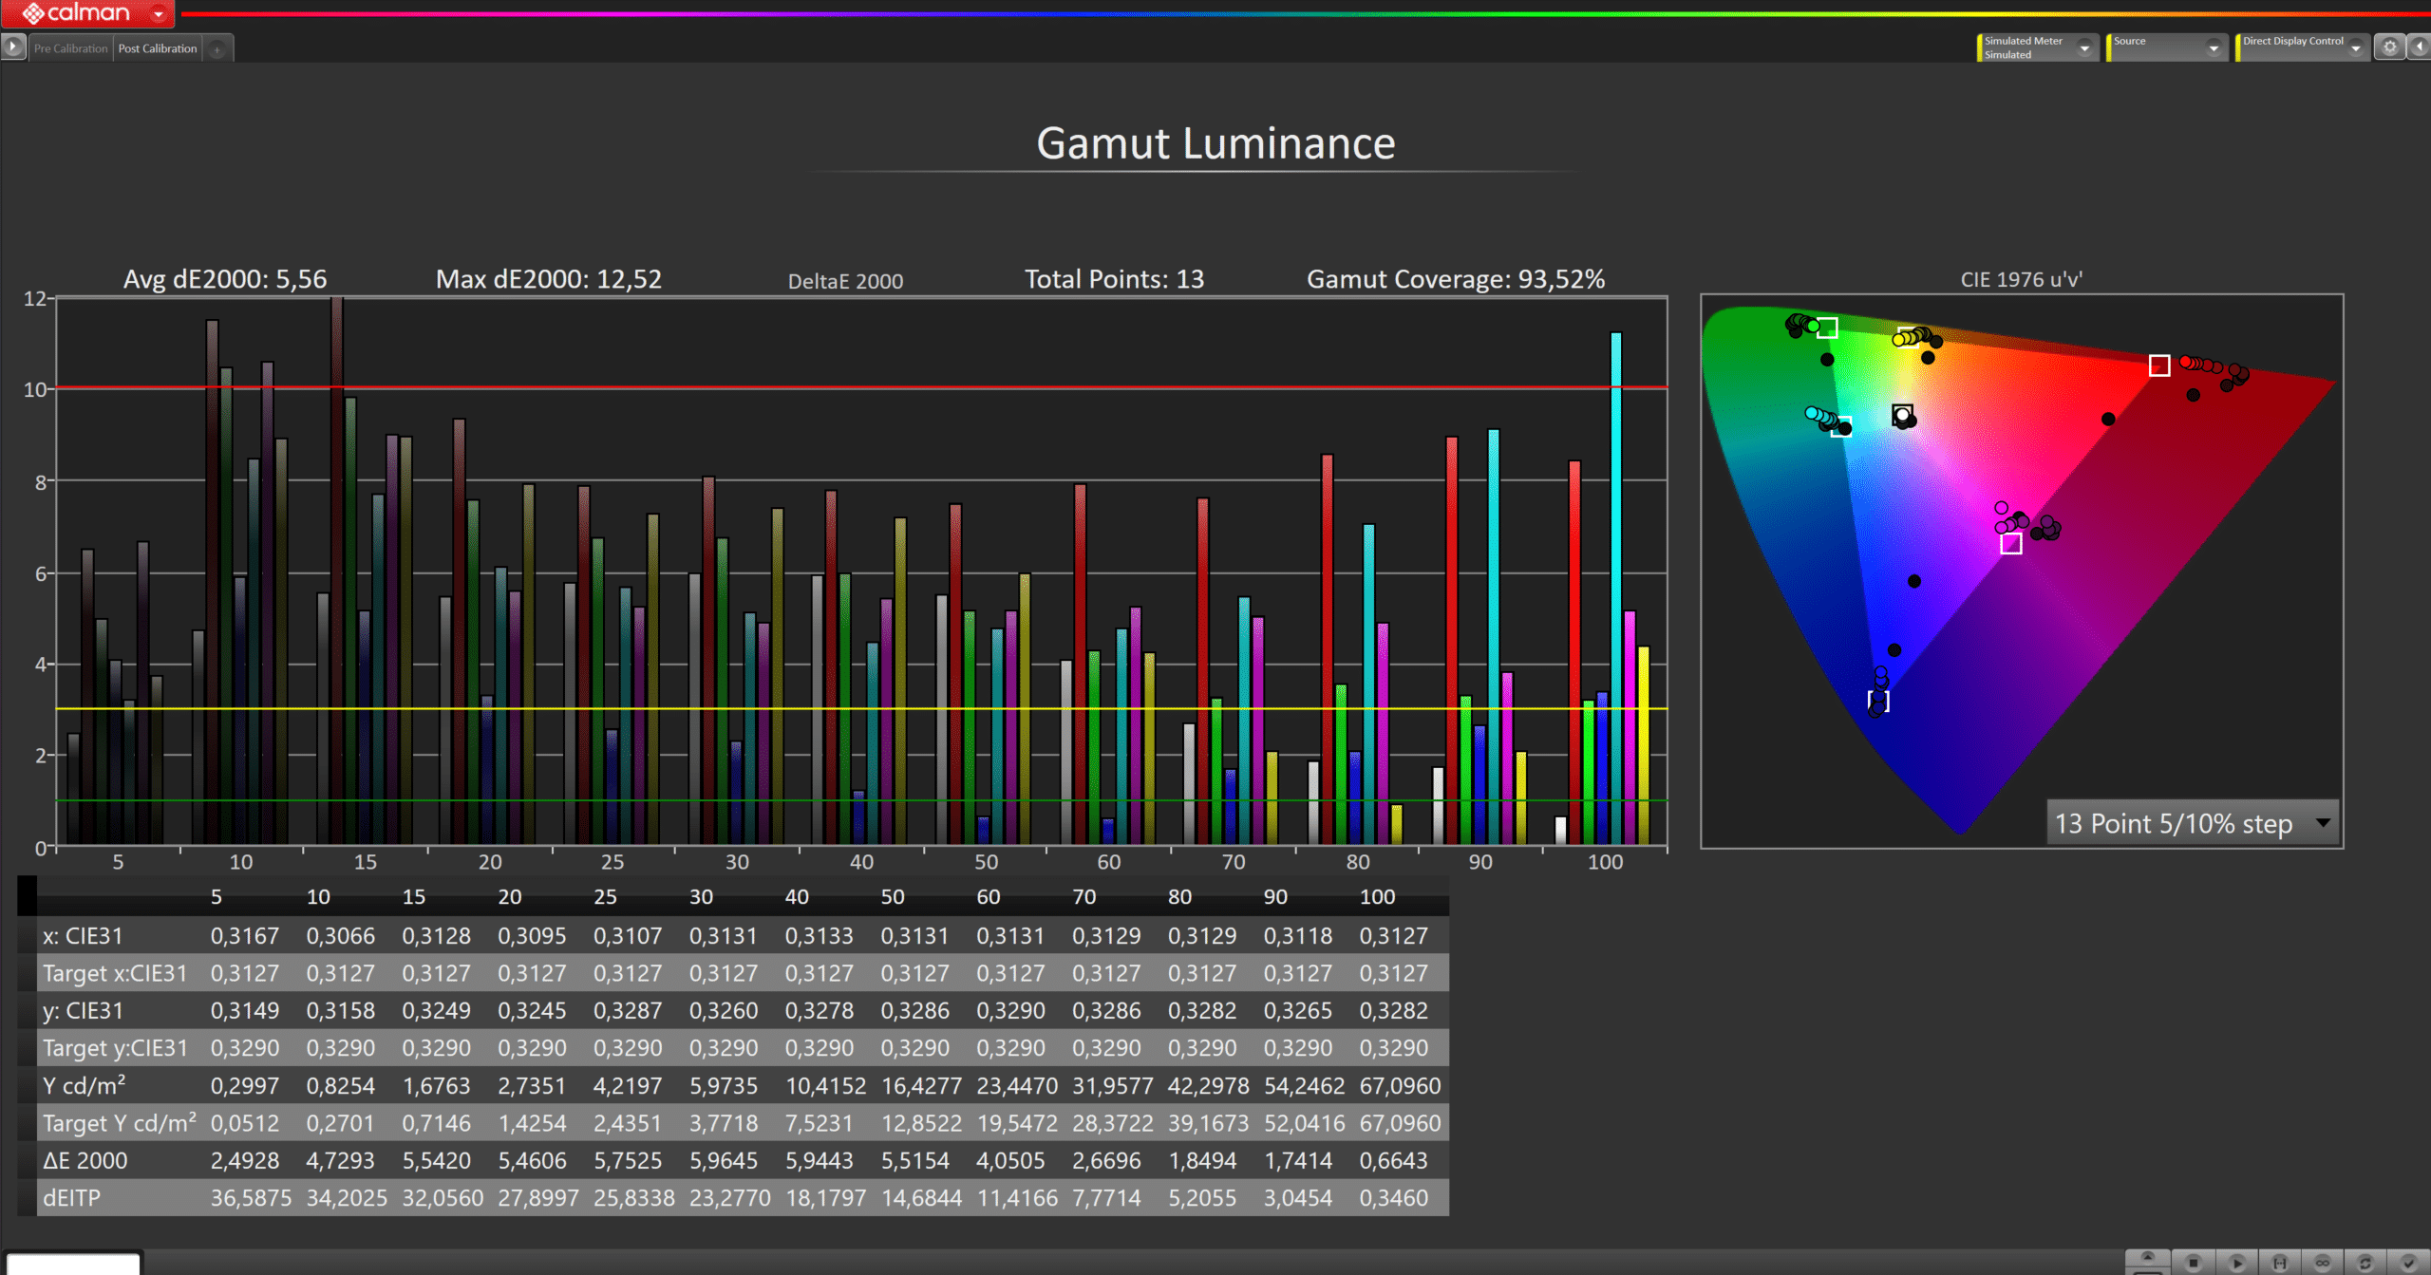
Task: Open the settings gear icon
Action: [x=2390, y=47]
